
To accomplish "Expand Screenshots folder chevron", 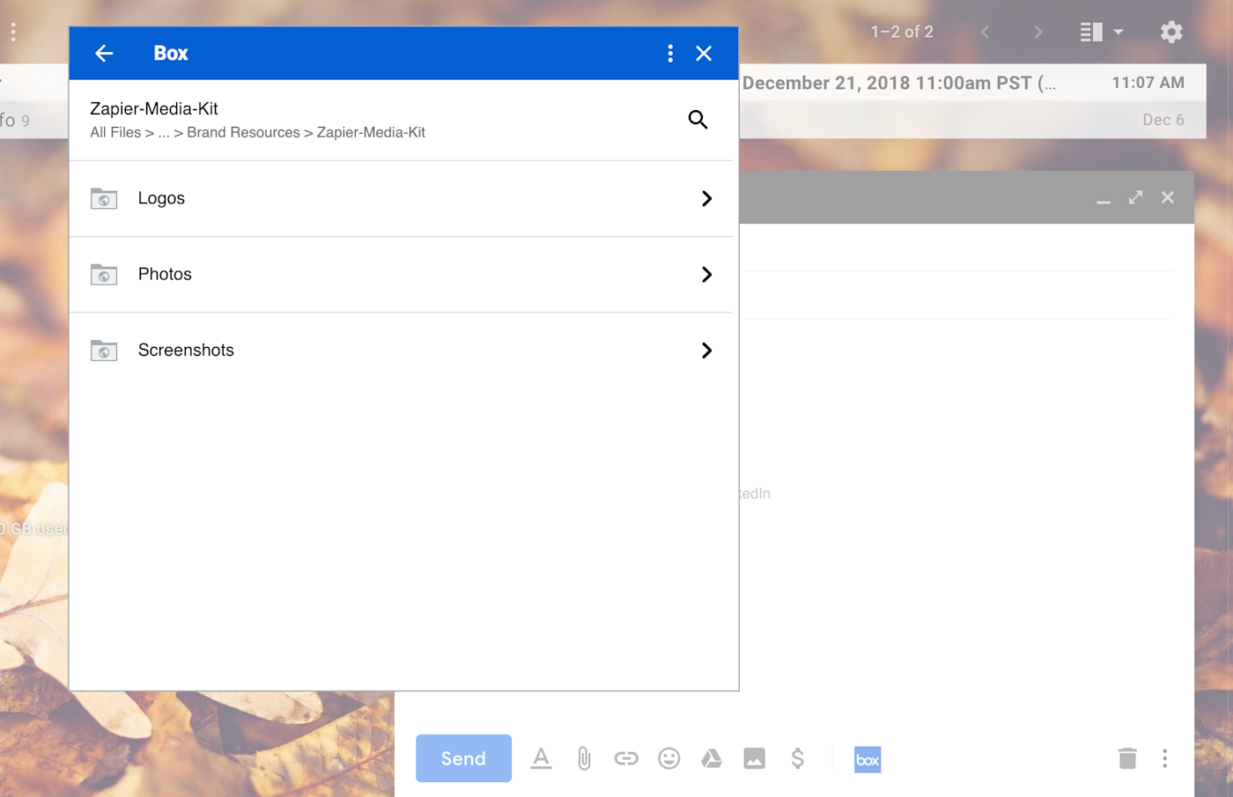I will click(706, 351).
